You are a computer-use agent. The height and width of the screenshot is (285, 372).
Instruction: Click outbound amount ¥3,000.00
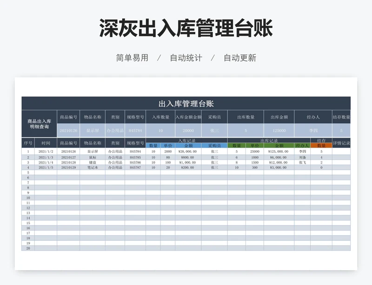coord(278,167)
